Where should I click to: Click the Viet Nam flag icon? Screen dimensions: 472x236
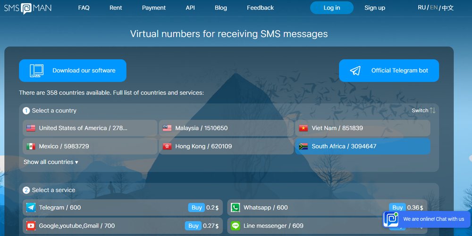tap(303, 128)
